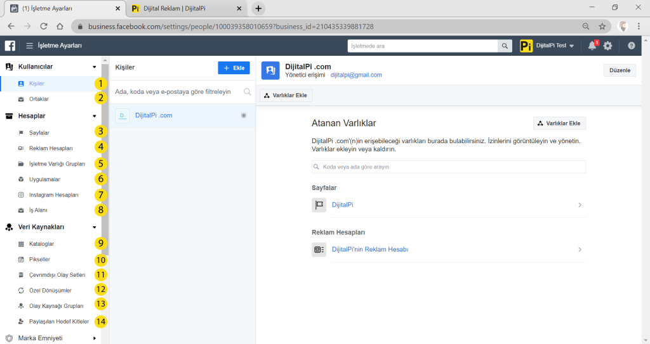
Task: Click the browser zoom magnifier icon
Action: tap(586, 27)
